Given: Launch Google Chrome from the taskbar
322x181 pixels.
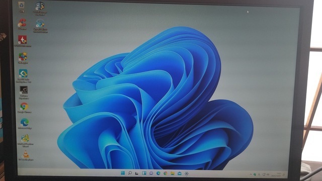Looking at the screenshot, I should click(x=166, y=173).
